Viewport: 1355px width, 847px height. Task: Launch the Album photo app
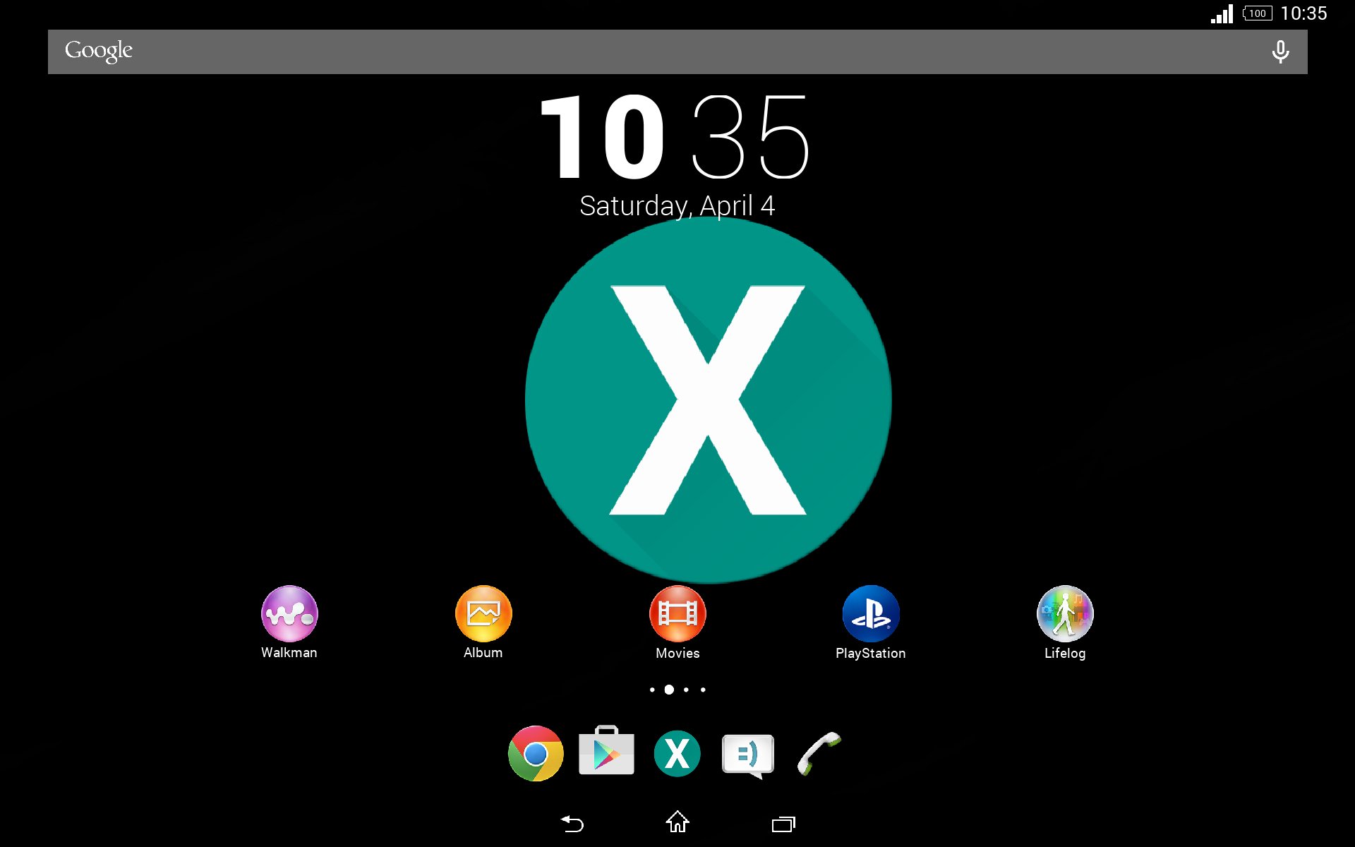[x=483, y=614]
